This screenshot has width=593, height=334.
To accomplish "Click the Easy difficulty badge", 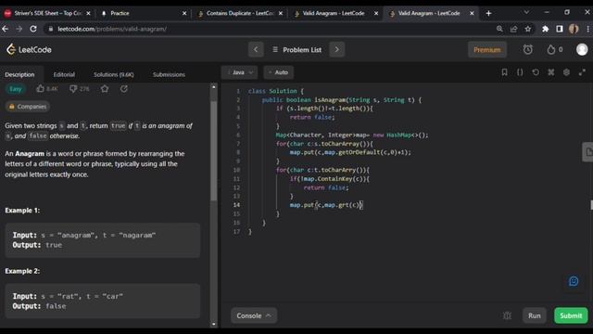I will [16, 89].
